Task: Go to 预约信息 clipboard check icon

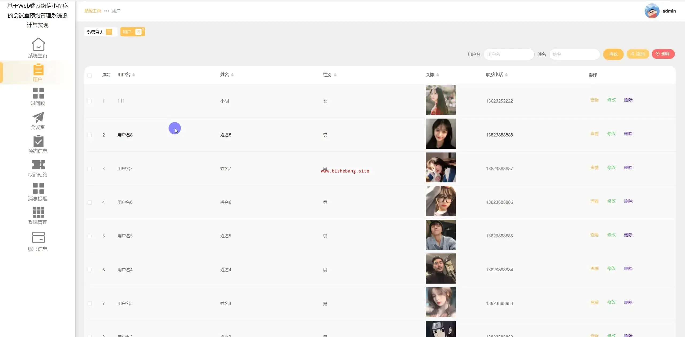Action: coord(38,141)
